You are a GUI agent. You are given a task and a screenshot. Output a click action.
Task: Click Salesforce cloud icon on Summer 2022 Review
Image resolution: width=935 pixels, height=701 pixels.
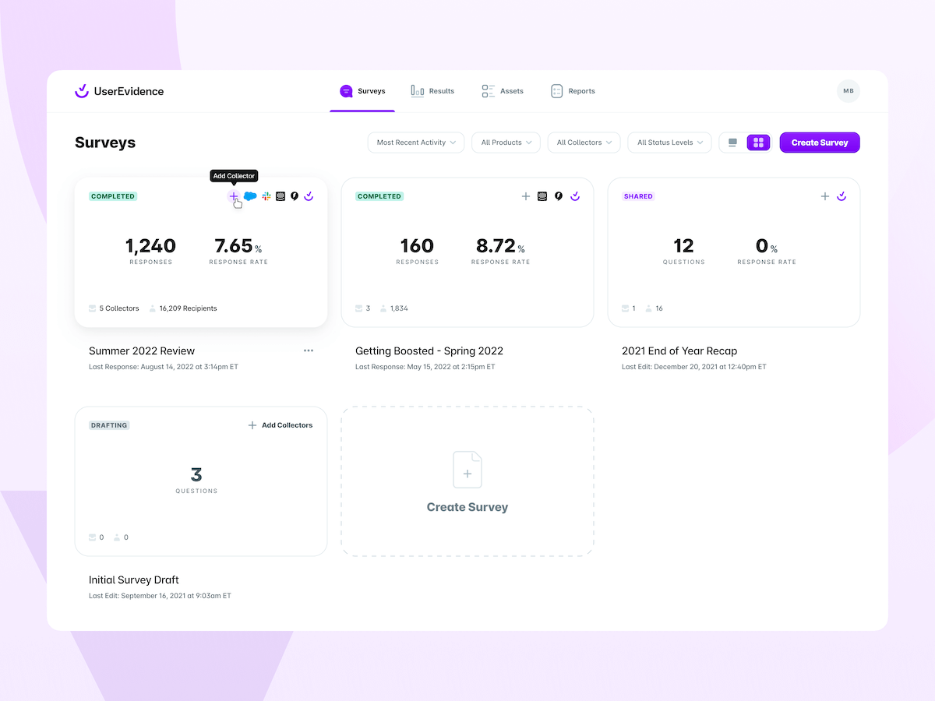pyautogui.click(x=250, y=196)
